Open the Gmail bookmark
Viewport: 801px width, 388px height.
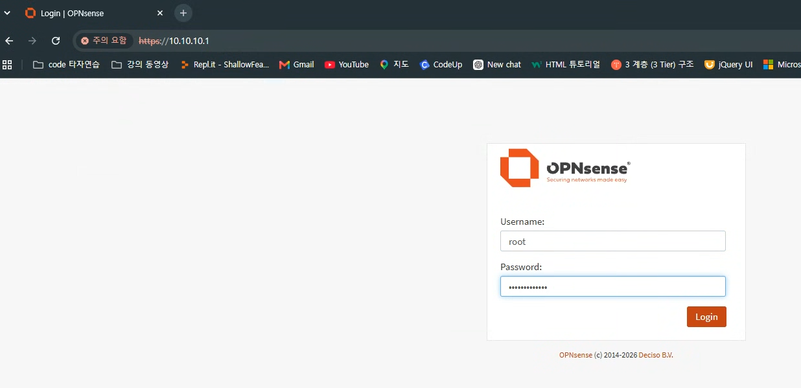[x=297, y=64]
